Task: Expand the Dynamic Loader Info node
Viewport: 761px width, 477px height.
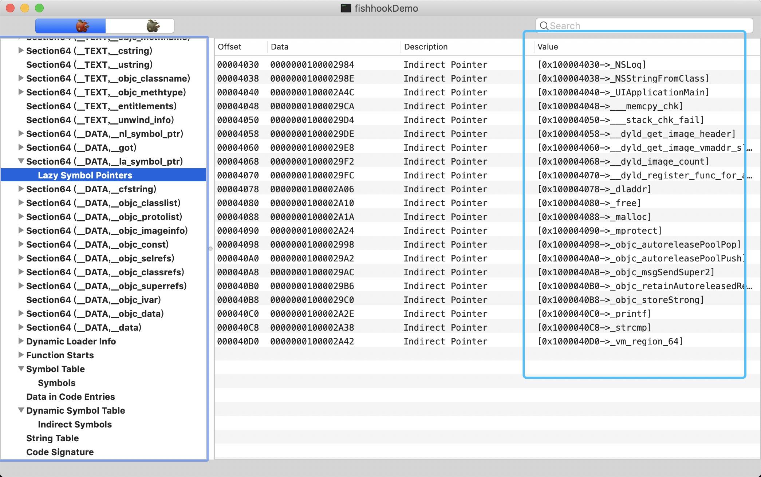Action: 21,341
